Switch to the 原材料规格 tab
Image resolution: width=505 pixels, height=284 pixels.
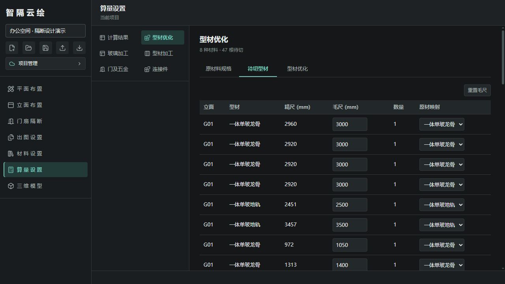pos(219,69)
